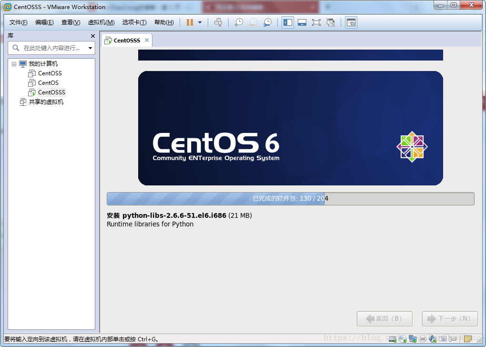Toggle the thumbnail bar view

tap(302, 22)
